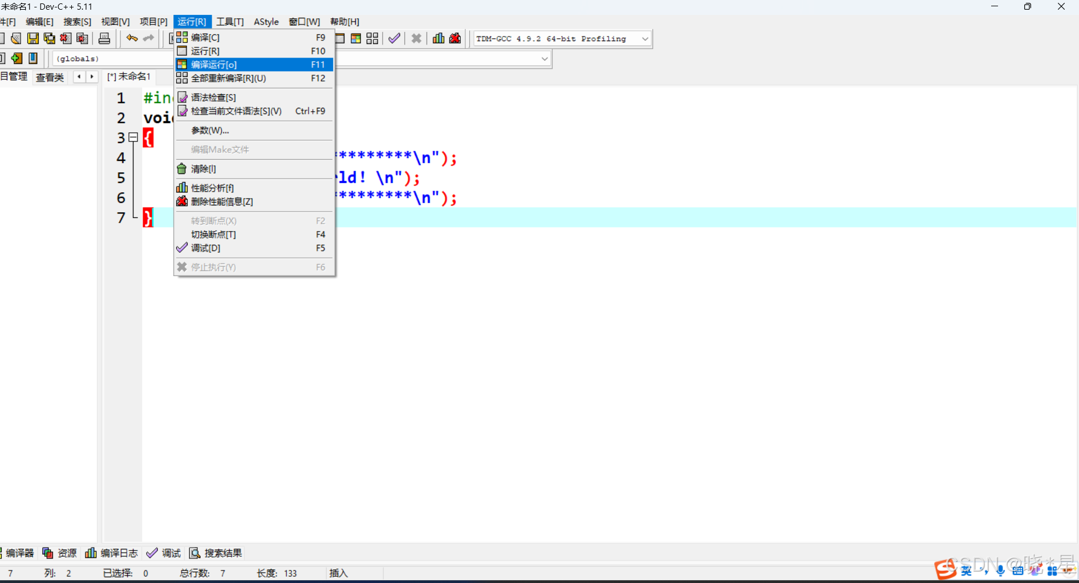This screenshot has height=583, width=1079.
Task: Open the 编译日志 bottom panel tab
Action: (x=112, y=553)
